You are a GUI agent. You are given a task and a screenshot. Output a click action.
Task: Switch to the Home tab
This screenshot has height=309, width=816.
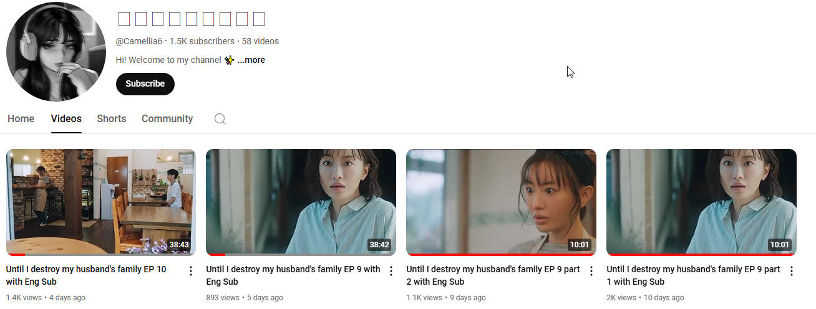[x=21, y=118]
